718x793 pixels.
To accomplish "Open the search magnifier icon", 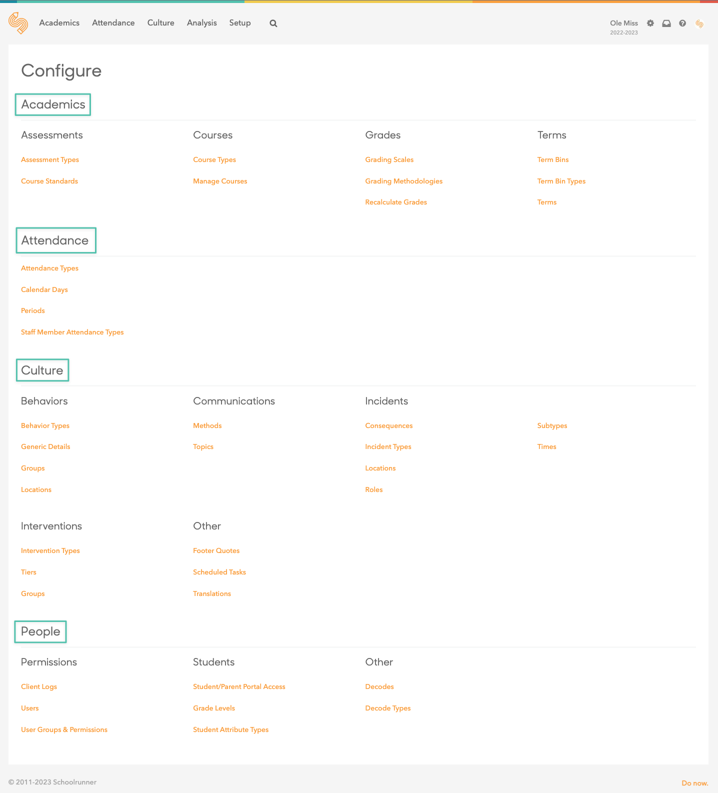I will click(x=273, y=23).
